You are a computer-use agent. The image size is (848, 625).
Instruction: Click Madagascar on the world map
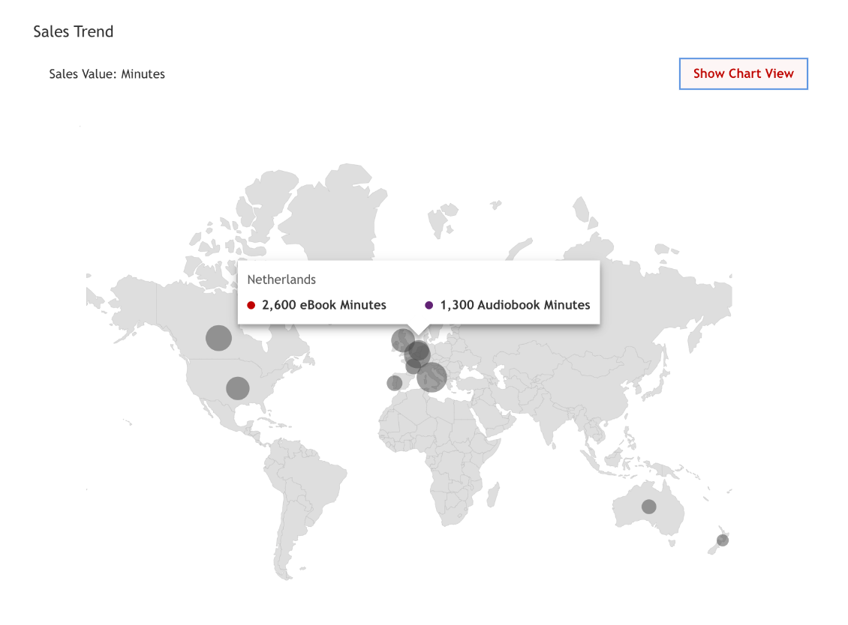[492, 495]
